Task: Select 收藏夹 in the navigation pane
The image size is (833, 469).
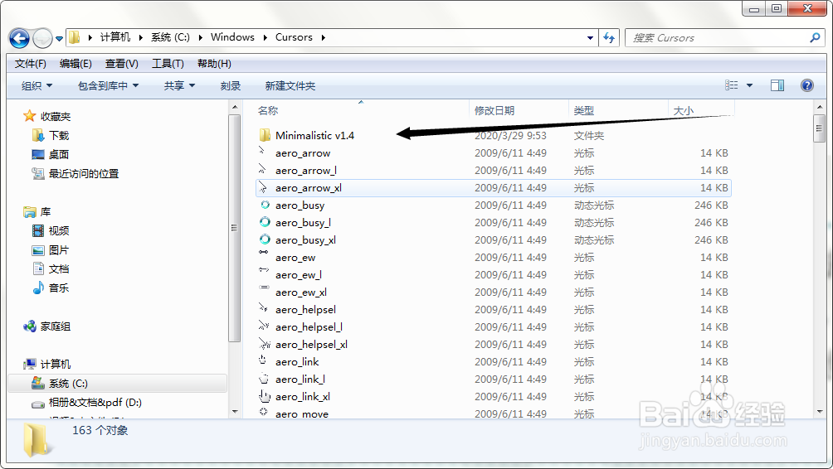Action: coord(56,116)
